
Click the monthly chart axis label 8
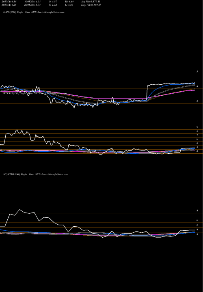click(x=197, y=210)
